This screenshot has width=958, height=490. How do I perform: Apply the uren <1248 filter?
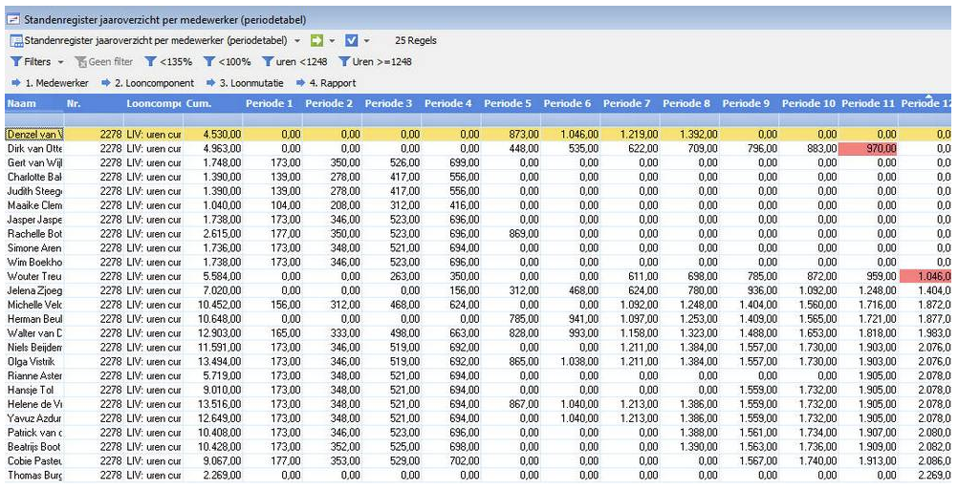294,62
